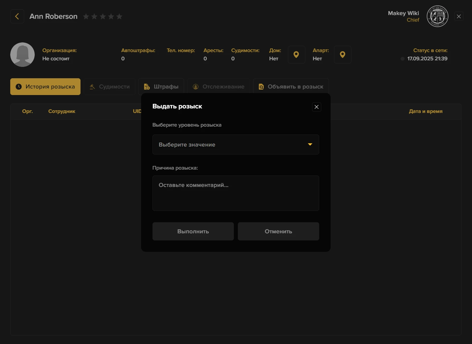Click the fifth rating star
The width and height of the screenshot is (472, 344).
tap(119, 17)
